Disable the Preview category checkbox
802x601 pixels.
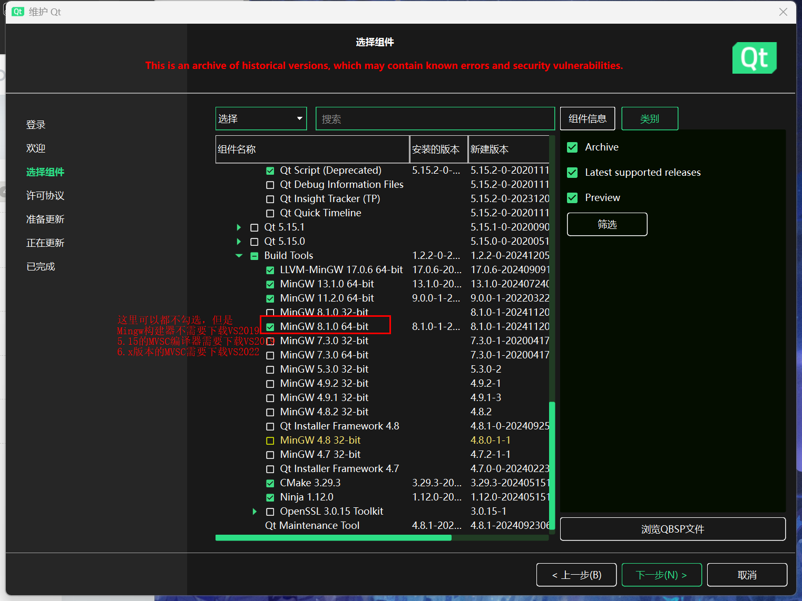[572, 198]
